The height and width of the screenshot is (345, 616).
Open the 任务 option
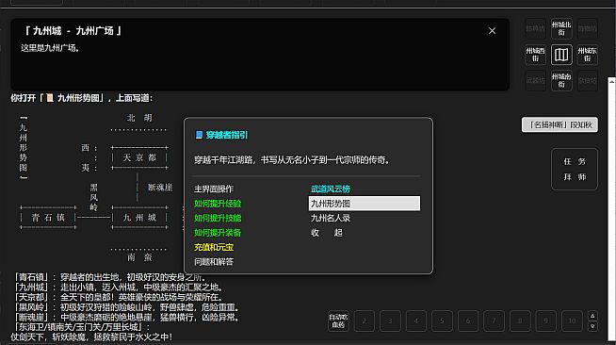coord(575,161)
